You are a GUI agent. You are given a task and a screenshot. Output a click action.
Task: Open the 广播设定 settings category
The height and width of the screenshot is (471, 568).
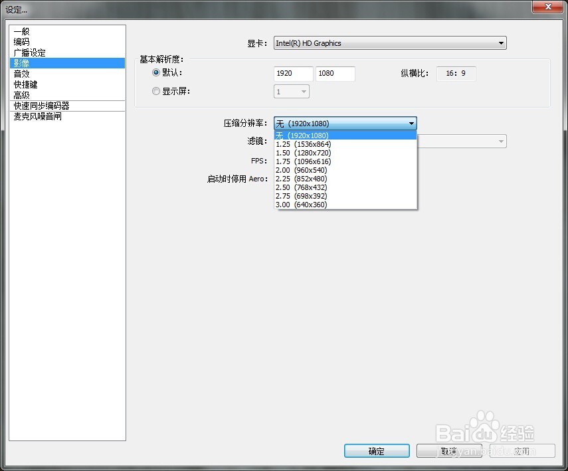point(67,52)
